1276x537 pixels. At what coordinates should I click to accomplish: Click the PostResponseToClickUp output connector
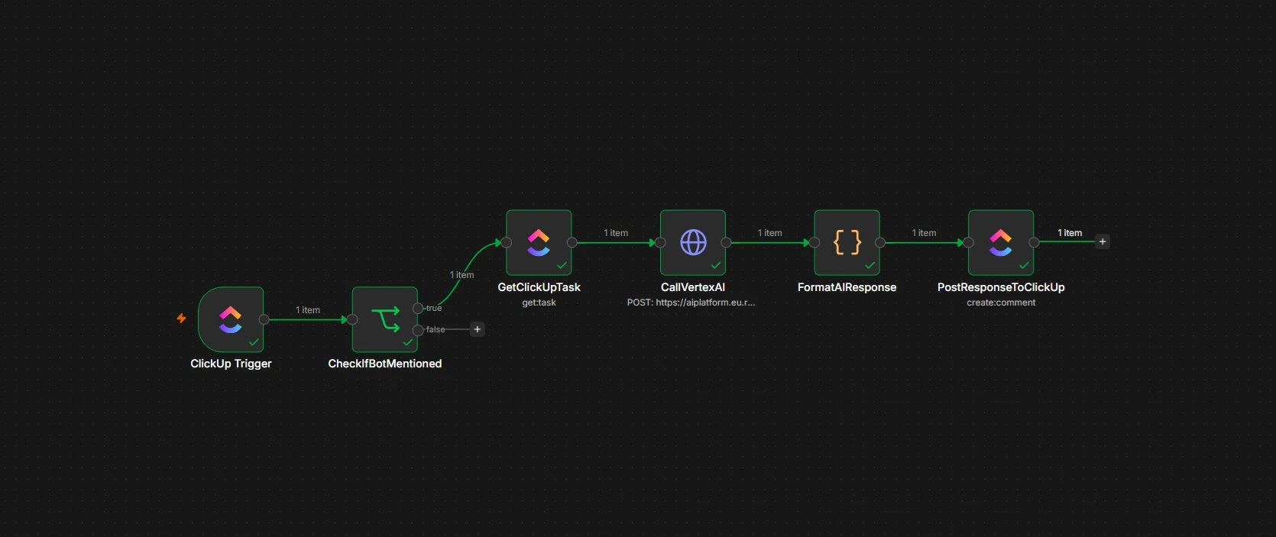click(x=1034, y=243)
